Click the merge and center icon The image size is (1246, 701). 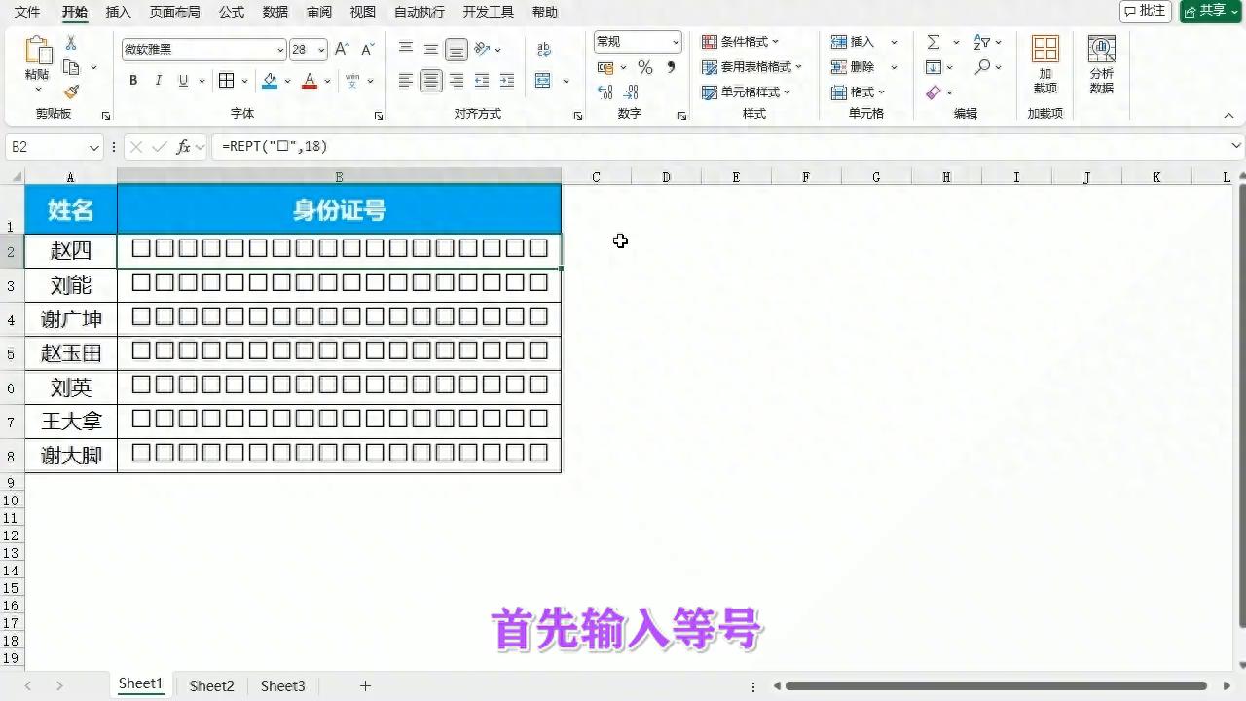543,81
